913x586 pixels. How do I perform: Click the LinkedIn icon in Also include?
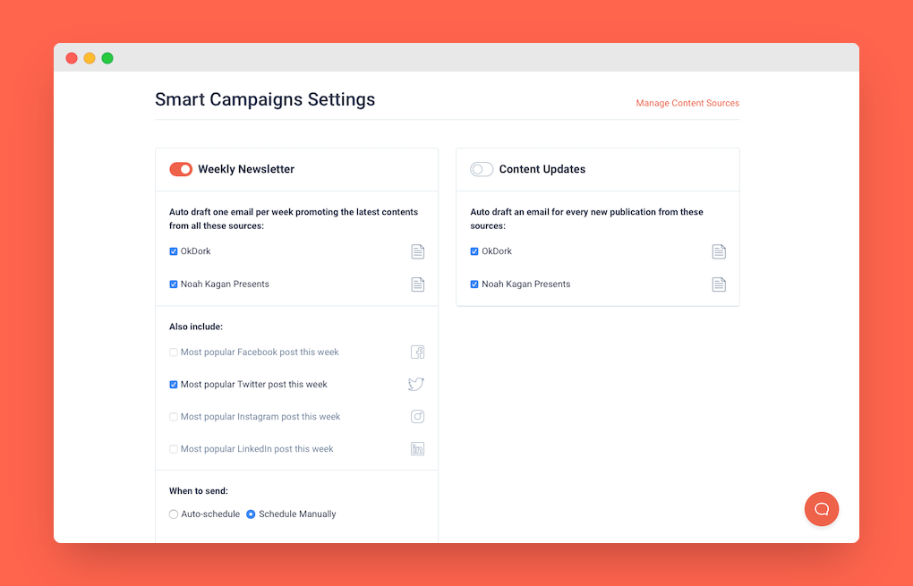coord(417,449)
